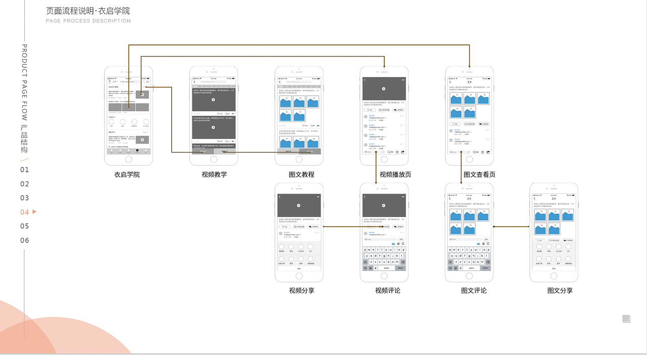647x355 pixels.
Task: Tap the return key in 图文评论 keyboard
Action: [x=485, y=268]
